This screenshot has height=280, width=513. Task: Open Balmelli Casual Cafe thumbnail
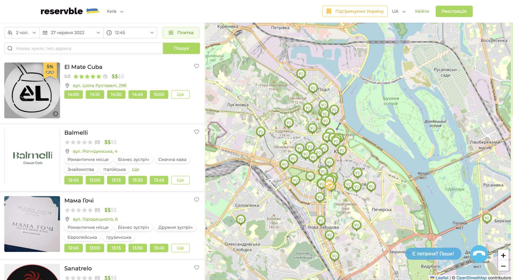pos(32,156)
